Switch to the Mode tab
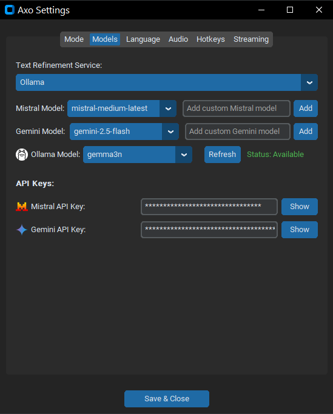 74,39
